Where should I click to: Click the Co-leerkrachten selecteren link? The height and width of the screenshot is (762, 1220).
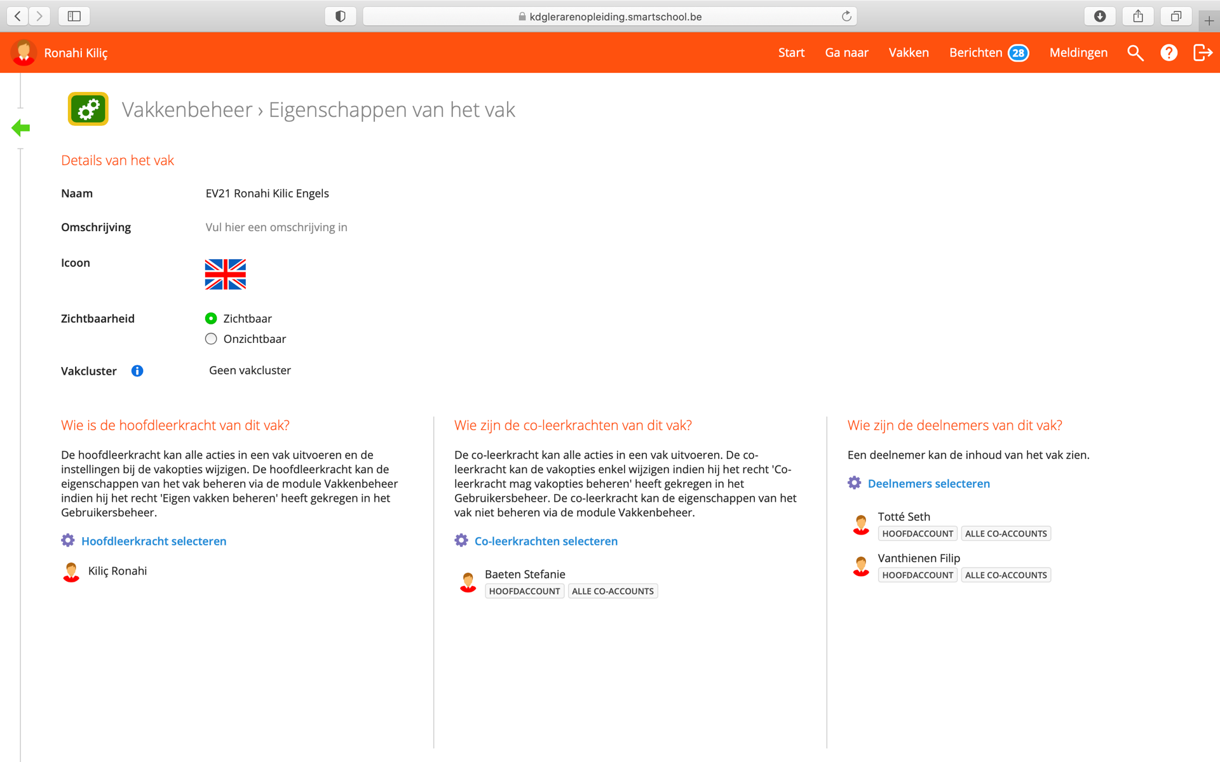click(546, 541)
